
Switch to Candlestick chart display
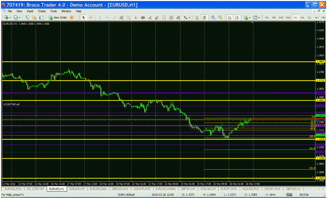pos(205,18)
